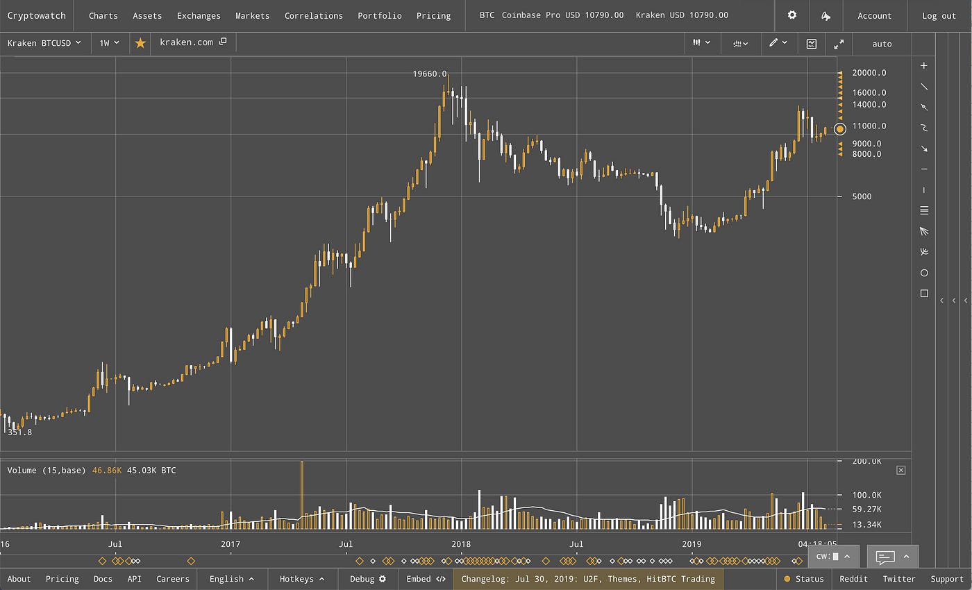Expand the English language selector
Viewport: 972px width, 590px height.
(232, 579)
